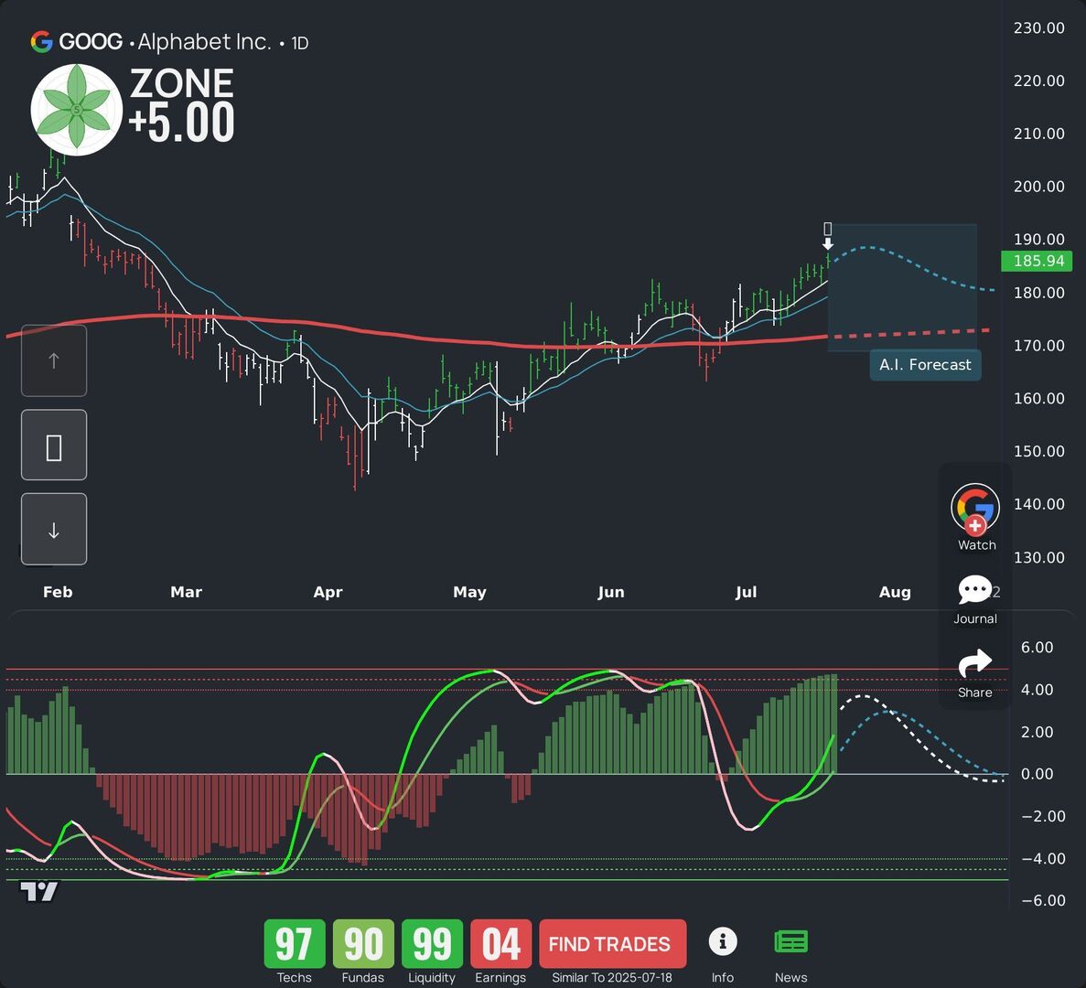This screenshot has width=1086, height=988.
Task: Click the 130.00 price axis label
Action: [x=1039, y=557]
